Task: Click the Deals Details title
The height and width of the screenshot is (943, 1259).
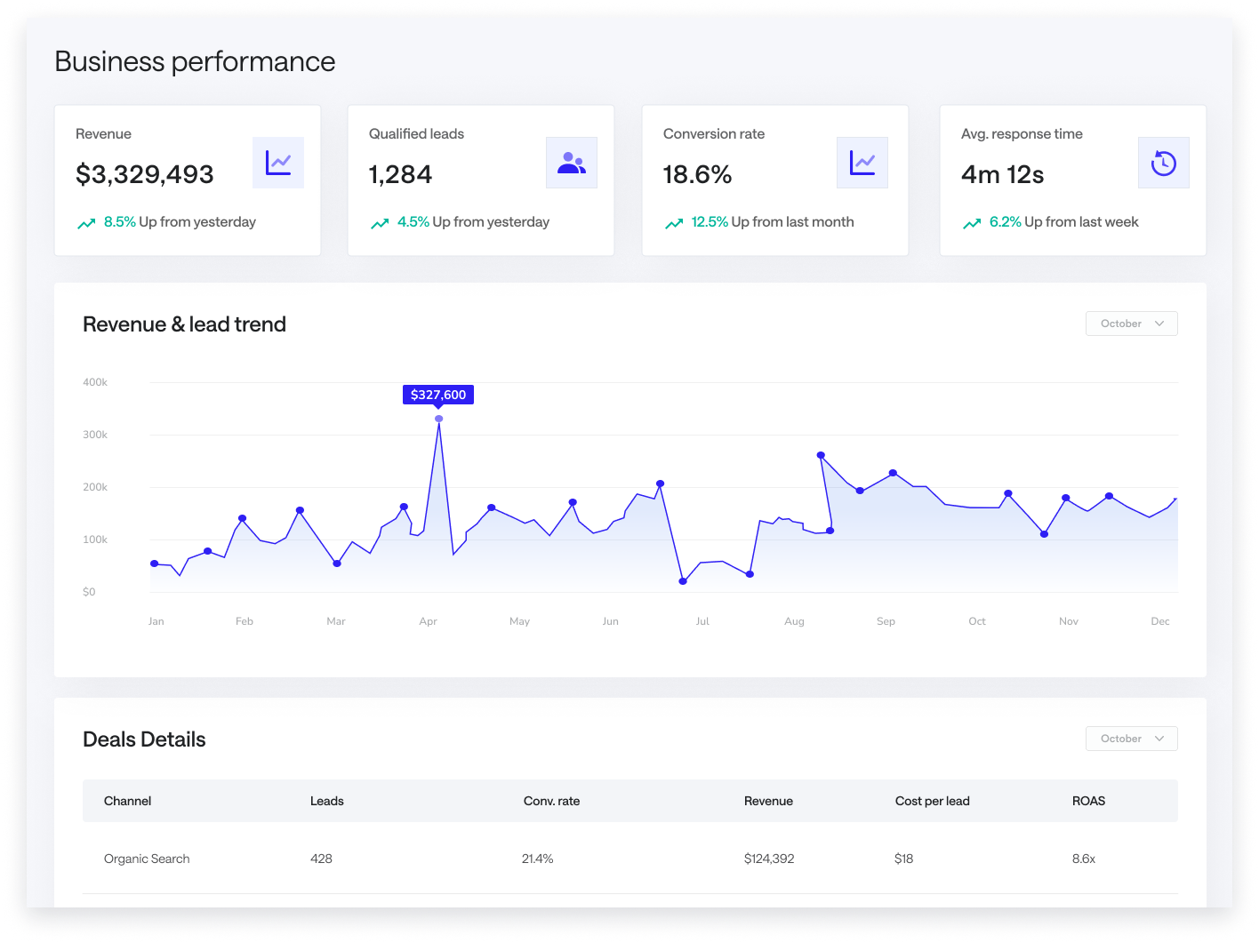Action: tap(144, 739)
